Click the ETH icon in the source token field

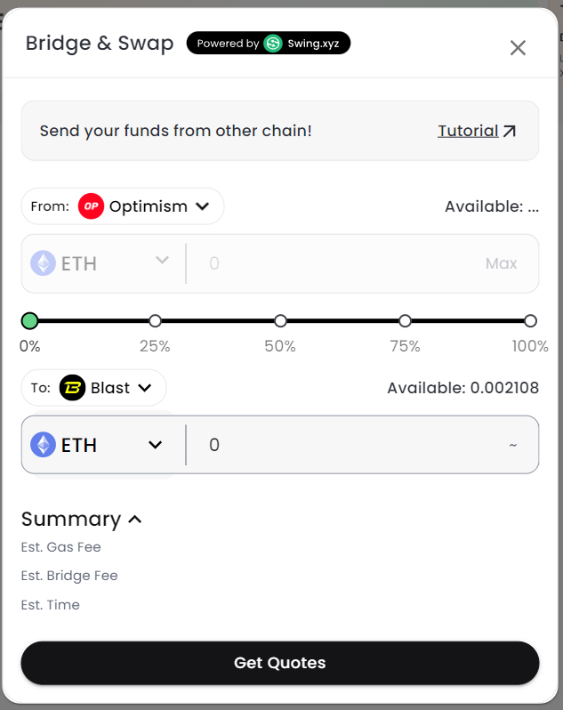click(44, 263)
